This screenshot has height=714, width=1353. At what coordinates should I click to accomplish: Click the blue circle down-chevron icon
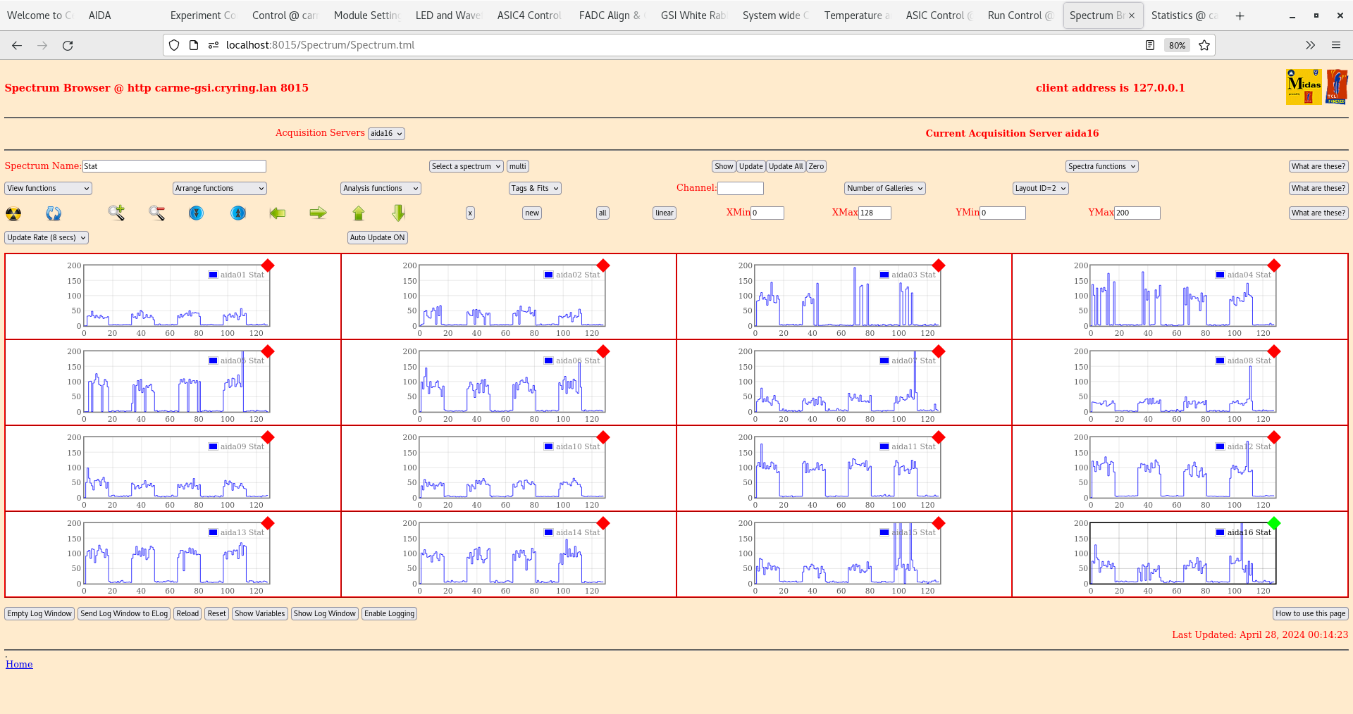tap(197, 213)
